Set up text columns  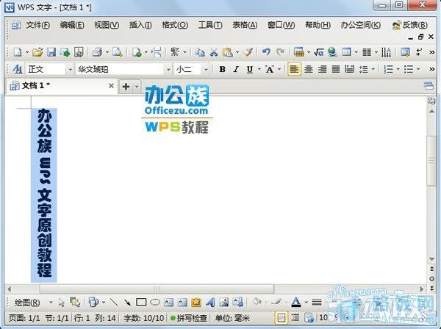tap(367, 52)
